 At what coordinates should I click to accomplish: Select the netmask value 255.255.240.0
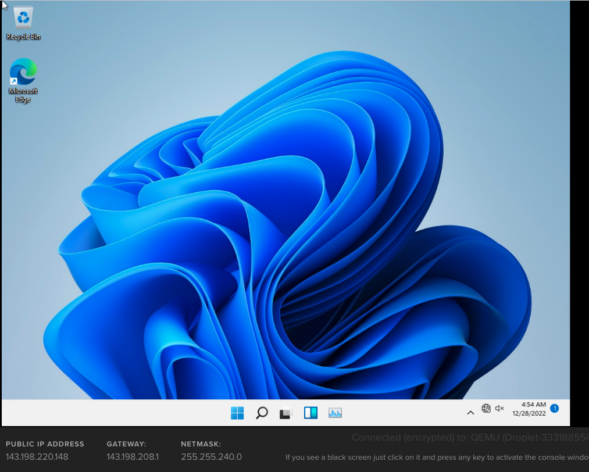coord(212,457)
